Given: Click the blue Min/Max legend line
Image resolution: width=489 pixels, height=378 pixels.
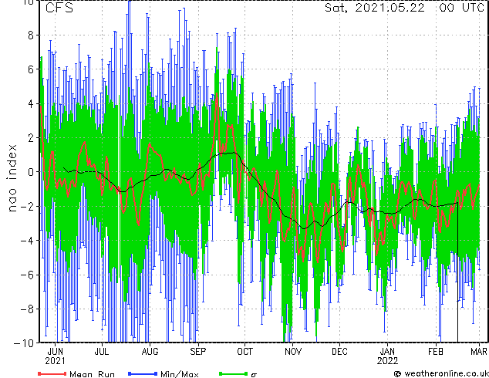Looking at the screenshot, I should [x=143, y=373].
